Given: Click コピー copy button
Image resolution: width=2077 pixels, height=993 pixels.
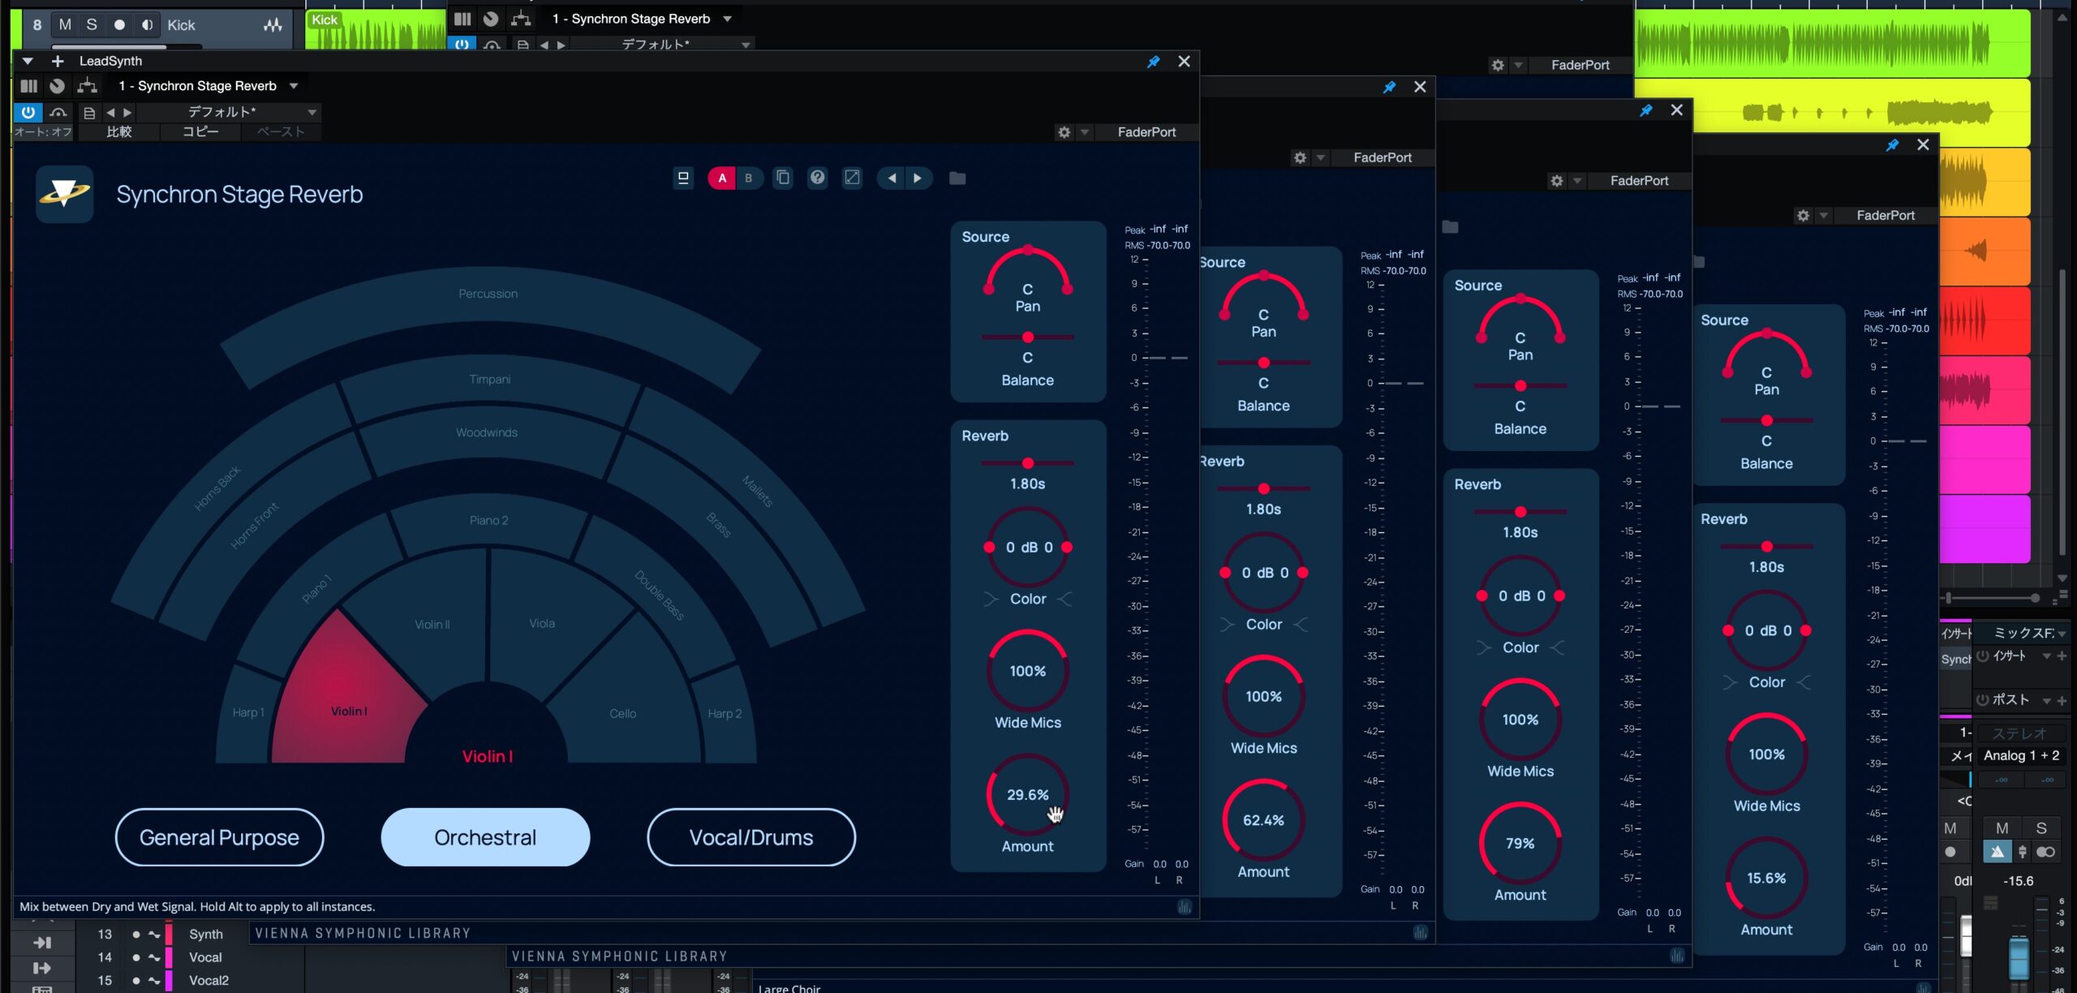Looking at the screenshot, I should coord(200,131).
